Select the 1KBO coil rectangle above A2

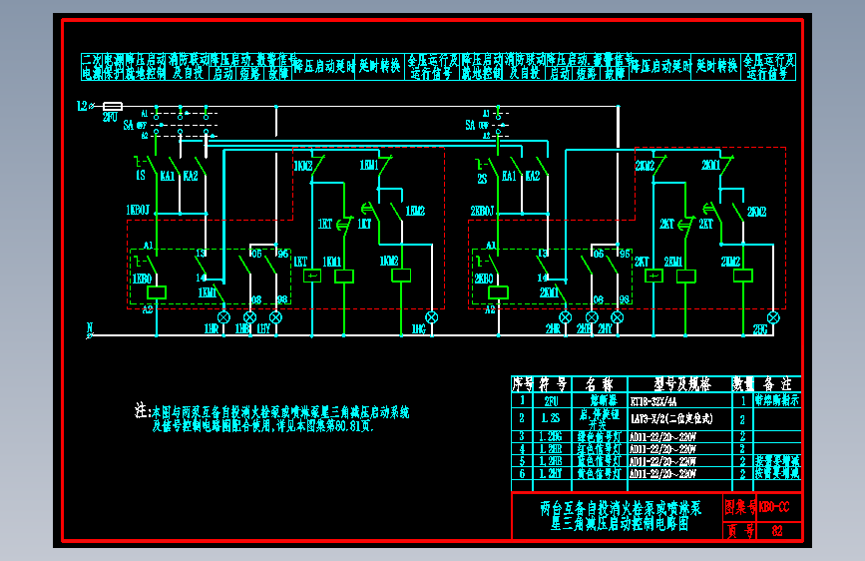click(x=157, y=292)
